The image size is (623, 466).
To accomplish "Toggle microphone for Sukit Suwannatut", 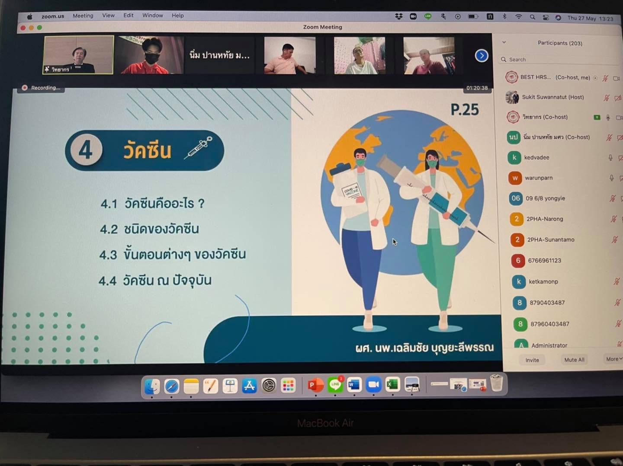I will coord(607,98).
